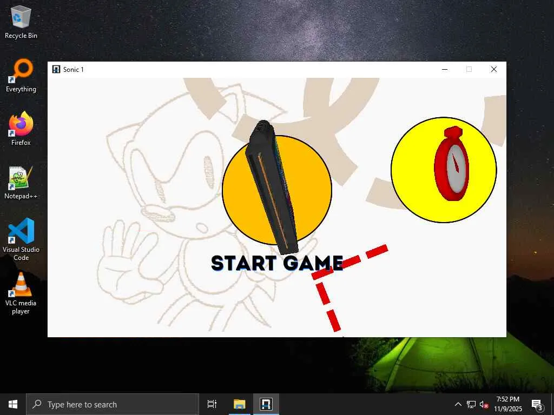Screen dimensions: 554x415
Task: Show hidden system tray icons
Action: (x=458, y=404)
